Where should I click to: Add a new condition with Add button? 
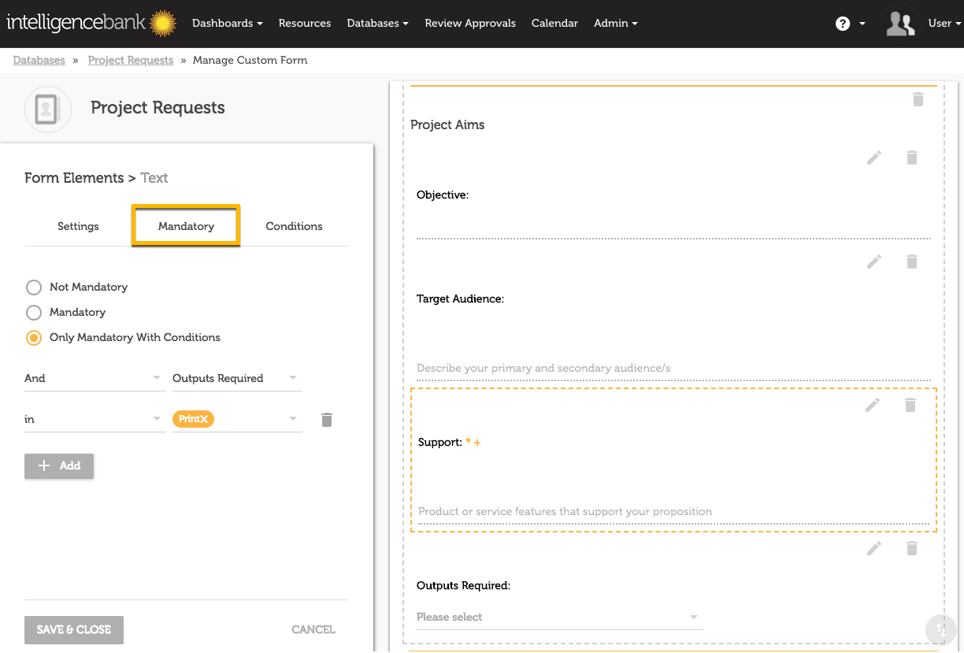click(59, 466)
